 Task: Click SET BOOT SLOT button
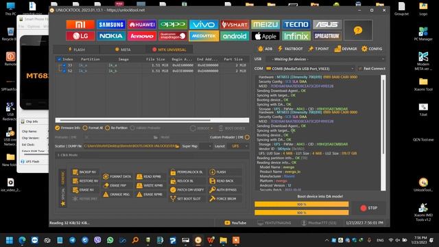click(187, 199)
